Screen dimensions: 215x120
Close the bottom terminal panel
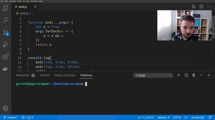[209, 75]
